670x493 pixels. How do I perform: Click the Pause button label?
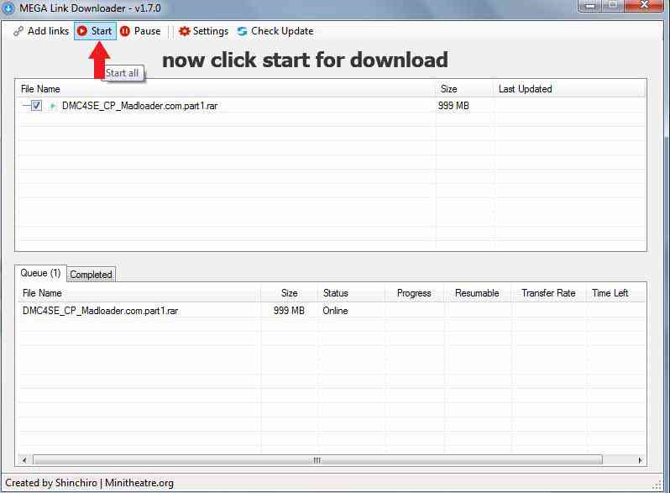pyautogui.click(x=148, y=31)
